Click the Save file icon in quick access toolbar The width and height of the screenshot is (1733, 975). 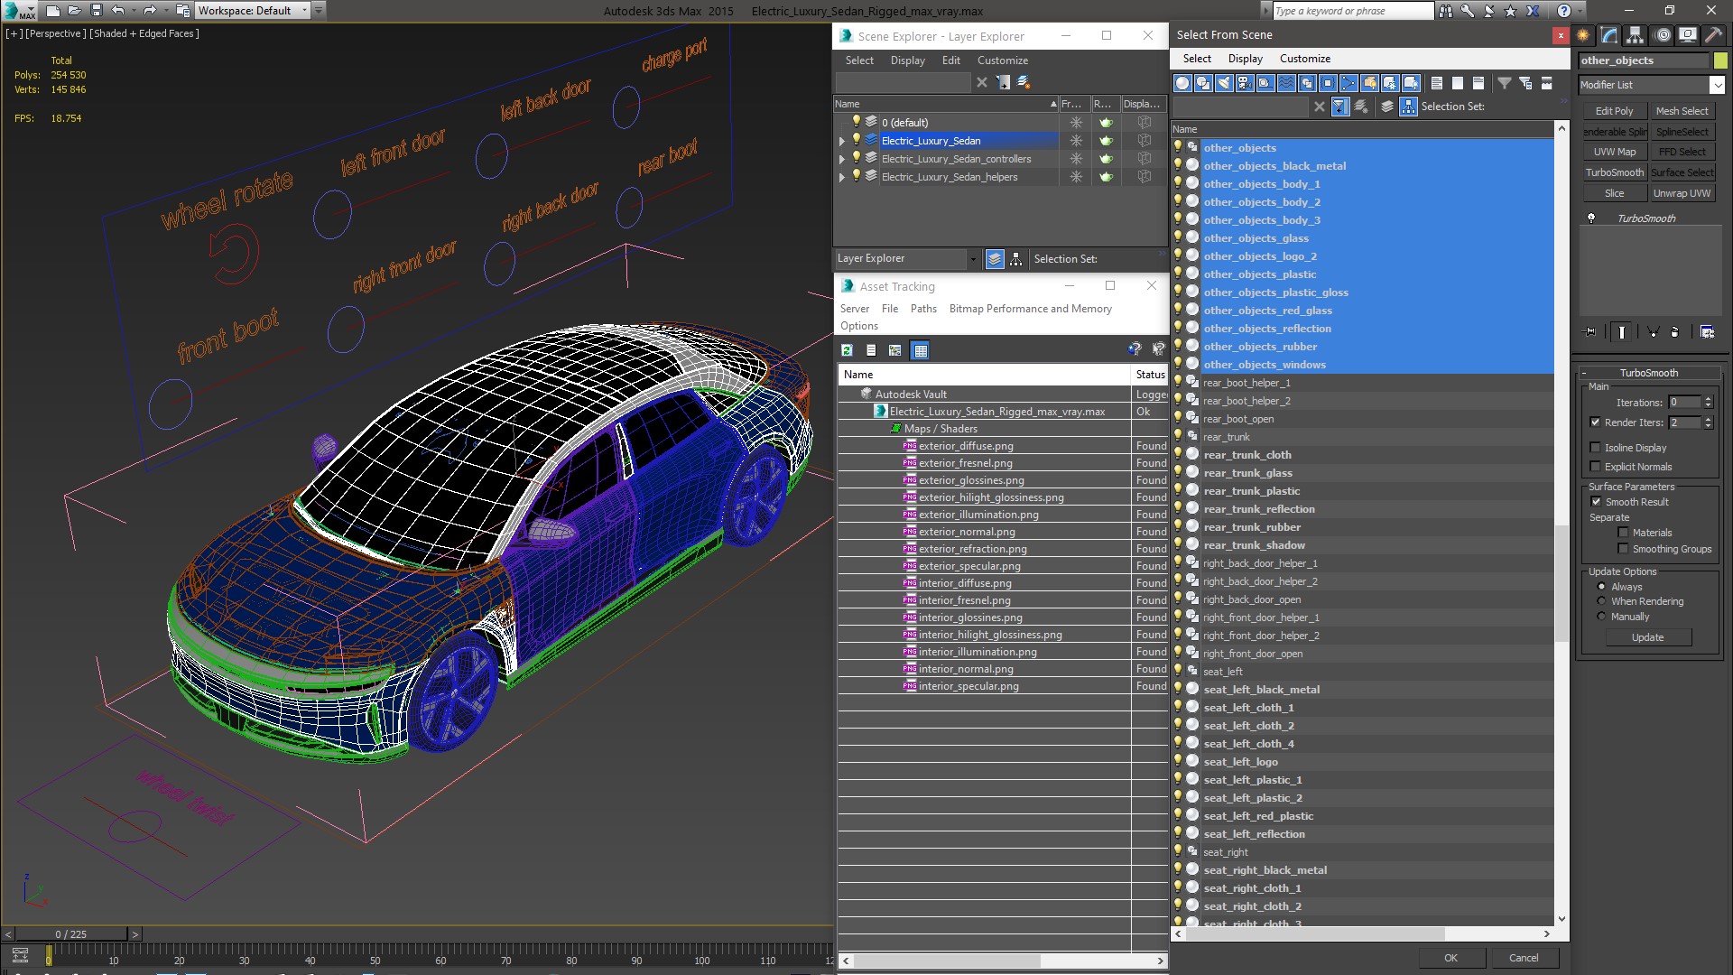pos(97,11)
